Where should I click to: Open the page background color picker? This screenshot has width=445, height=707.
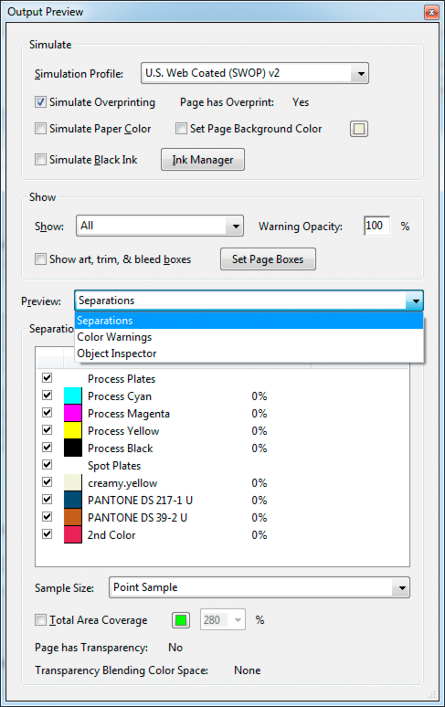click(x=359, y=129)
